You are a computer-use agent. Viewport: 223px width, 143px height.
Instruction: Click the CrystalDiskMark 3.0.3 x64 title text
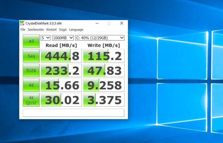coord(43,23)
